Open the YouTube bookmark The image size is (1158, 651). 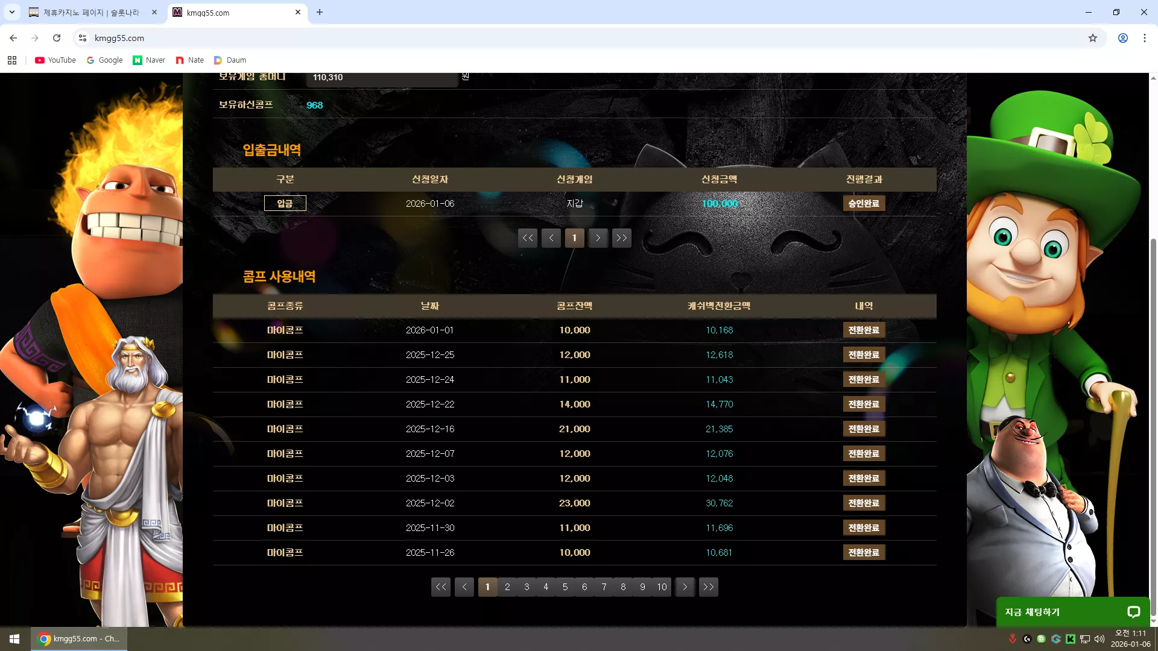(55, 60)
